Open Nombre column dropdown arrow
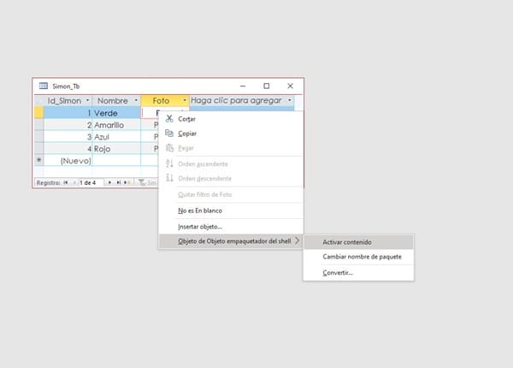 (x=136, y=100)
